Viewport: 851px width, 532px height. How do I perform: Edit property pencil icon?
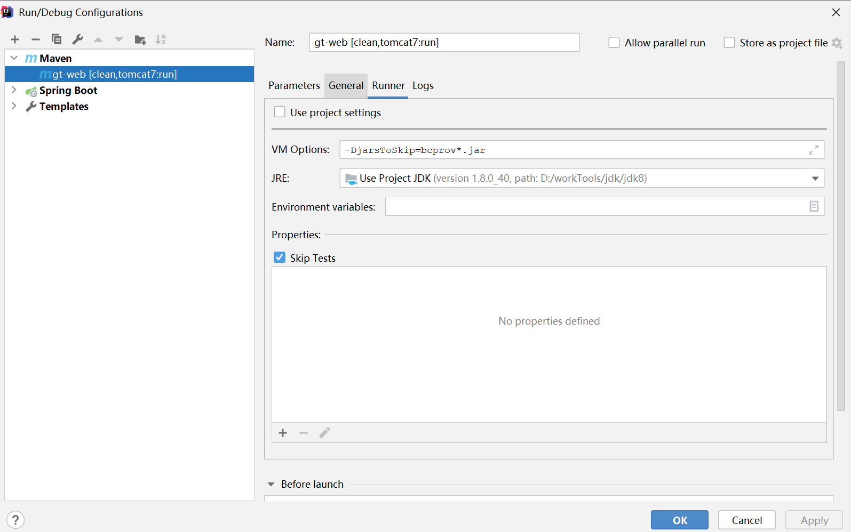click(x=324, y=432)
